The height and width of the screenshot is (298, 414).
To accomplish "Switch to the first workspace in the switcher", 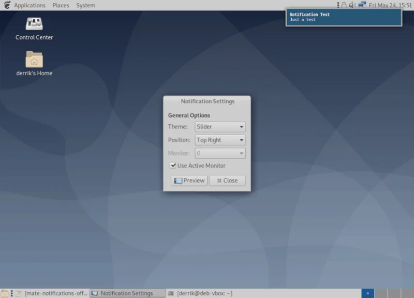I will point(367,293).
